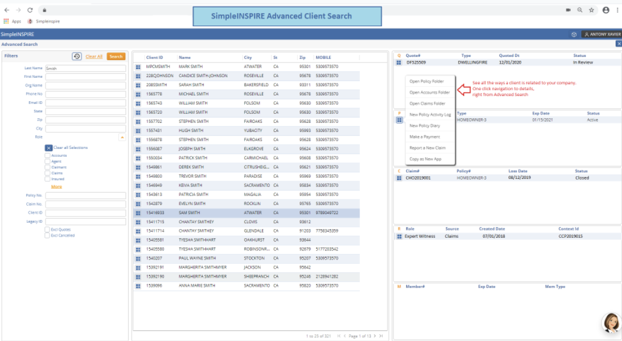Bookmark this page with the star icon
Viewport: 622px width, 341px height.
(591, 10)
